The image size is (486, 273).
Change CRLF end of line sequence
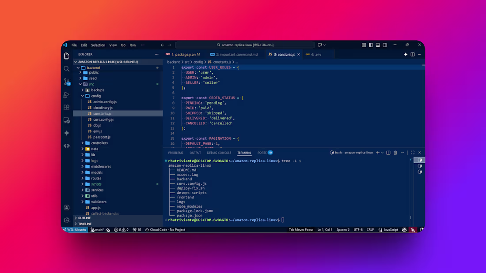tap(370, 230)
